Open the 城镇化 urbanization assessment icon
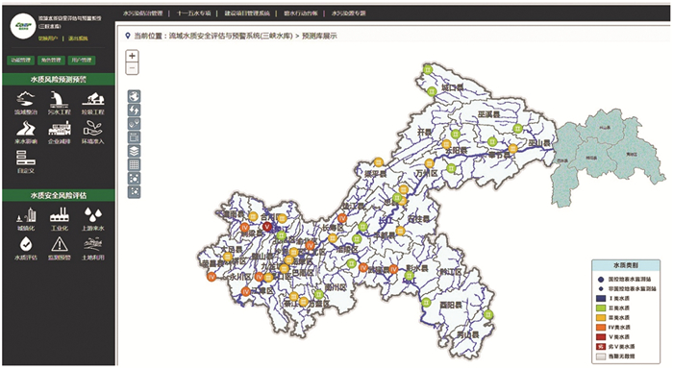The image size is (673, 369). tap(26, 215)
